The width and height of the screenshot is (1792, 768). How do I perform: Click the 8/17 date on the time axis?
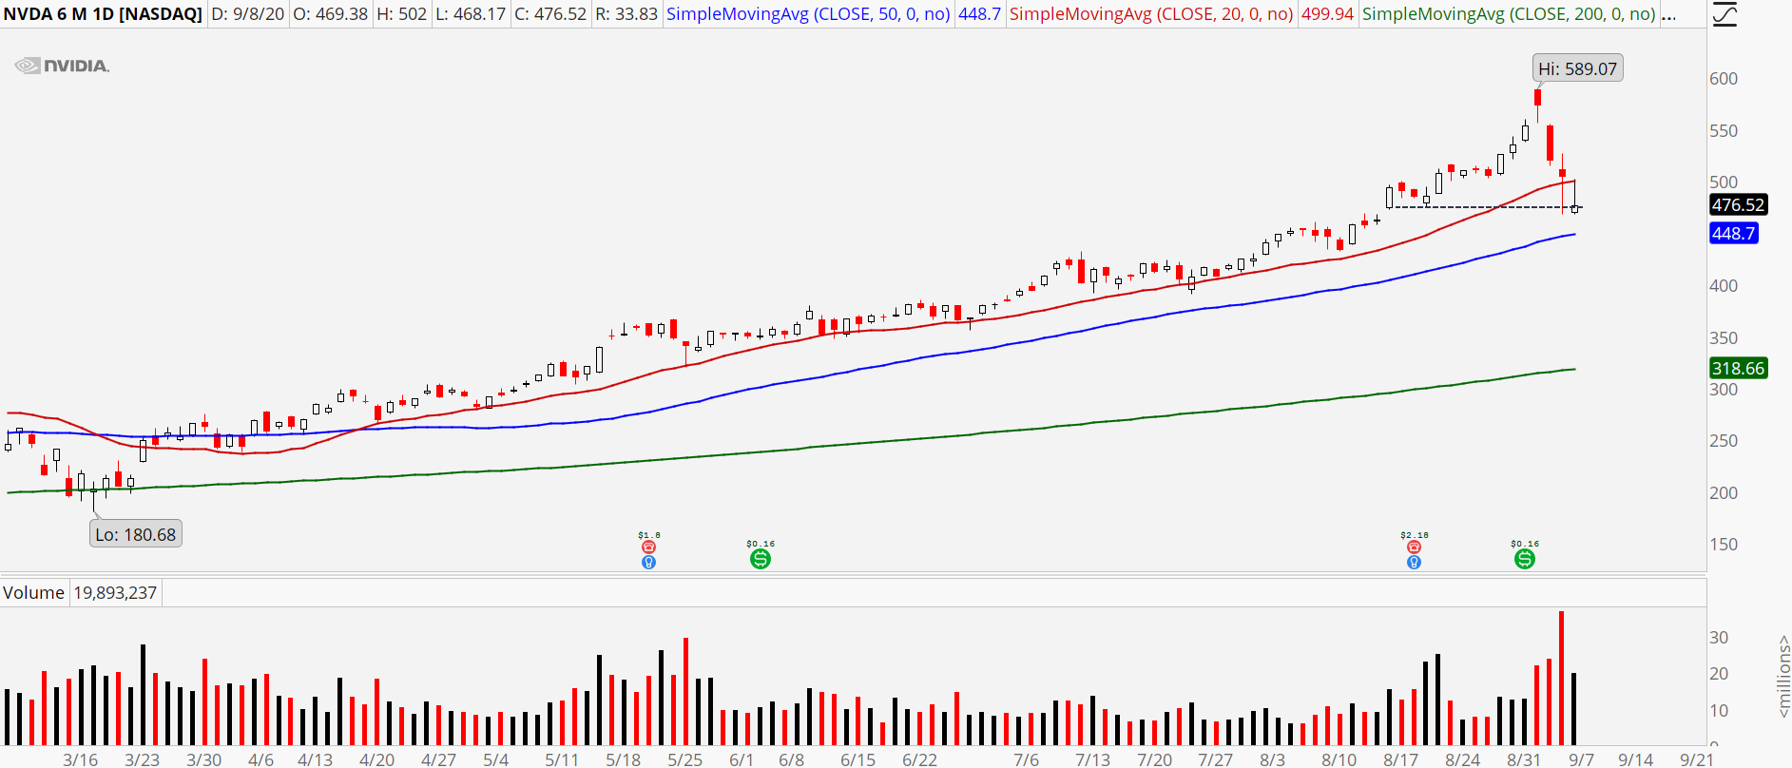1401,759
